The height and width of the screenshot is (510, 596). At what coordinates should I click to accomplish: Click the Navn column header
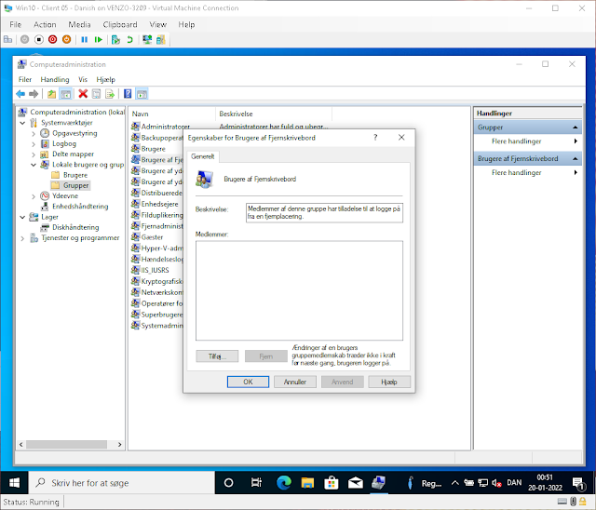pyautogui.click(x=171, y=114)
